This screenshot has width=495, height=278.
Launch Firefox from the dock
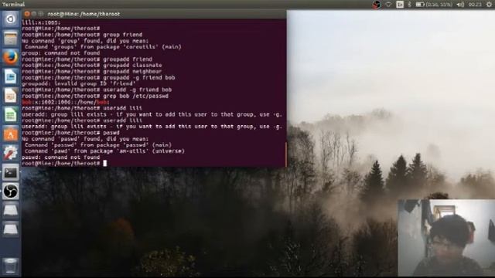tap(10, 58)
